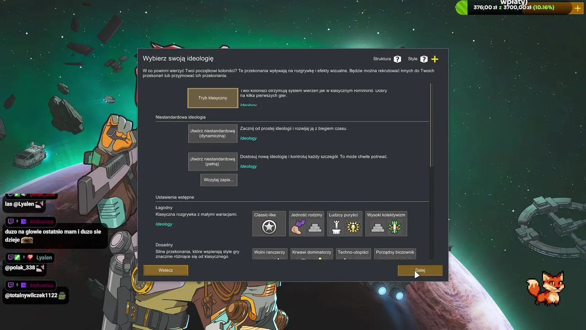This screenshot has width=586, height=330.
Task: Click the Ustawienia wstępne section header
Action: [175, 197]
